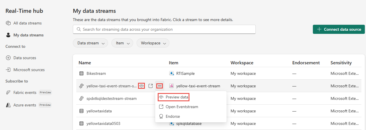Open the yellowtaxidata0503 row
This screenshot has height=130, width=366.
click(x=103, y=123)
